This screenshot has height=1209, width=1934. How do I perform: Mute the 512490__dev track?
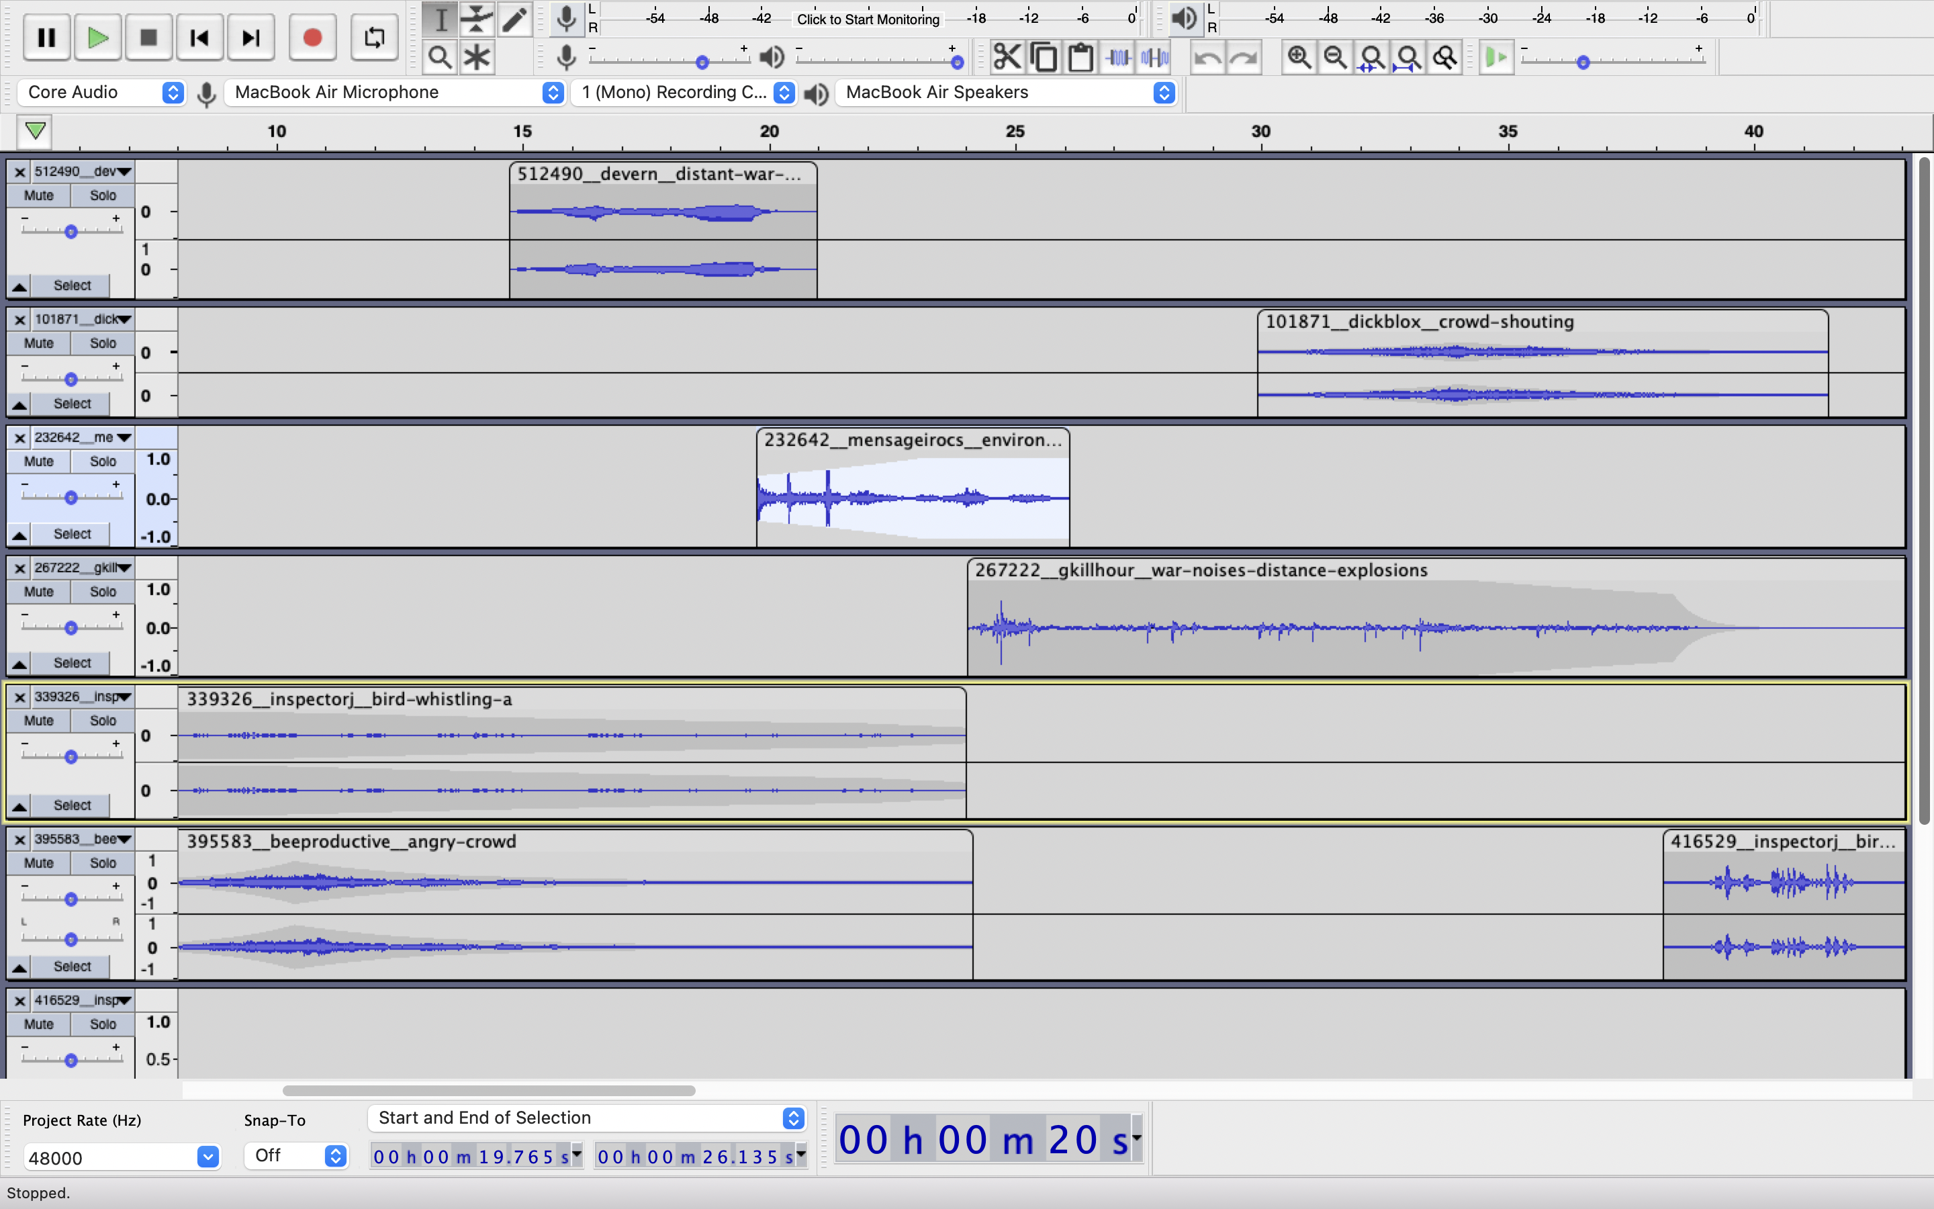[x=38, y=195]
